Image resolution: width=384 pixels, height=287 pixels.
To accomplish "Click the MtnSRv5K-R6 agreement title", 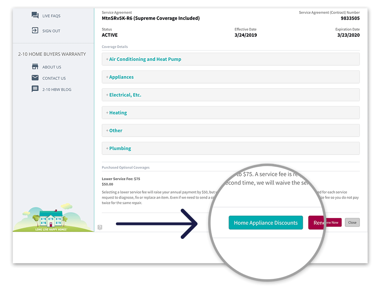I will pyautogui.click(x=151, y=18).
